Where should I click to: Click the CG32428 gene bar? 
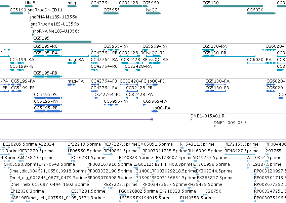click(x=130, y=6)
